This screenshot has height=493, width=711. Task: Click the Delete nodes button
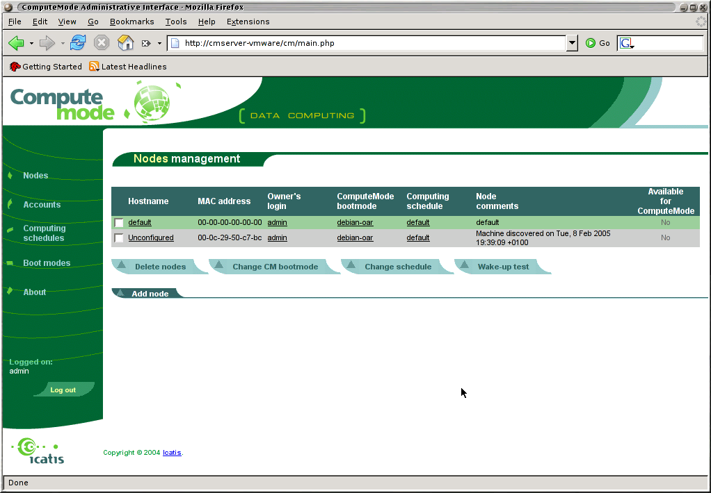(159, 267)
